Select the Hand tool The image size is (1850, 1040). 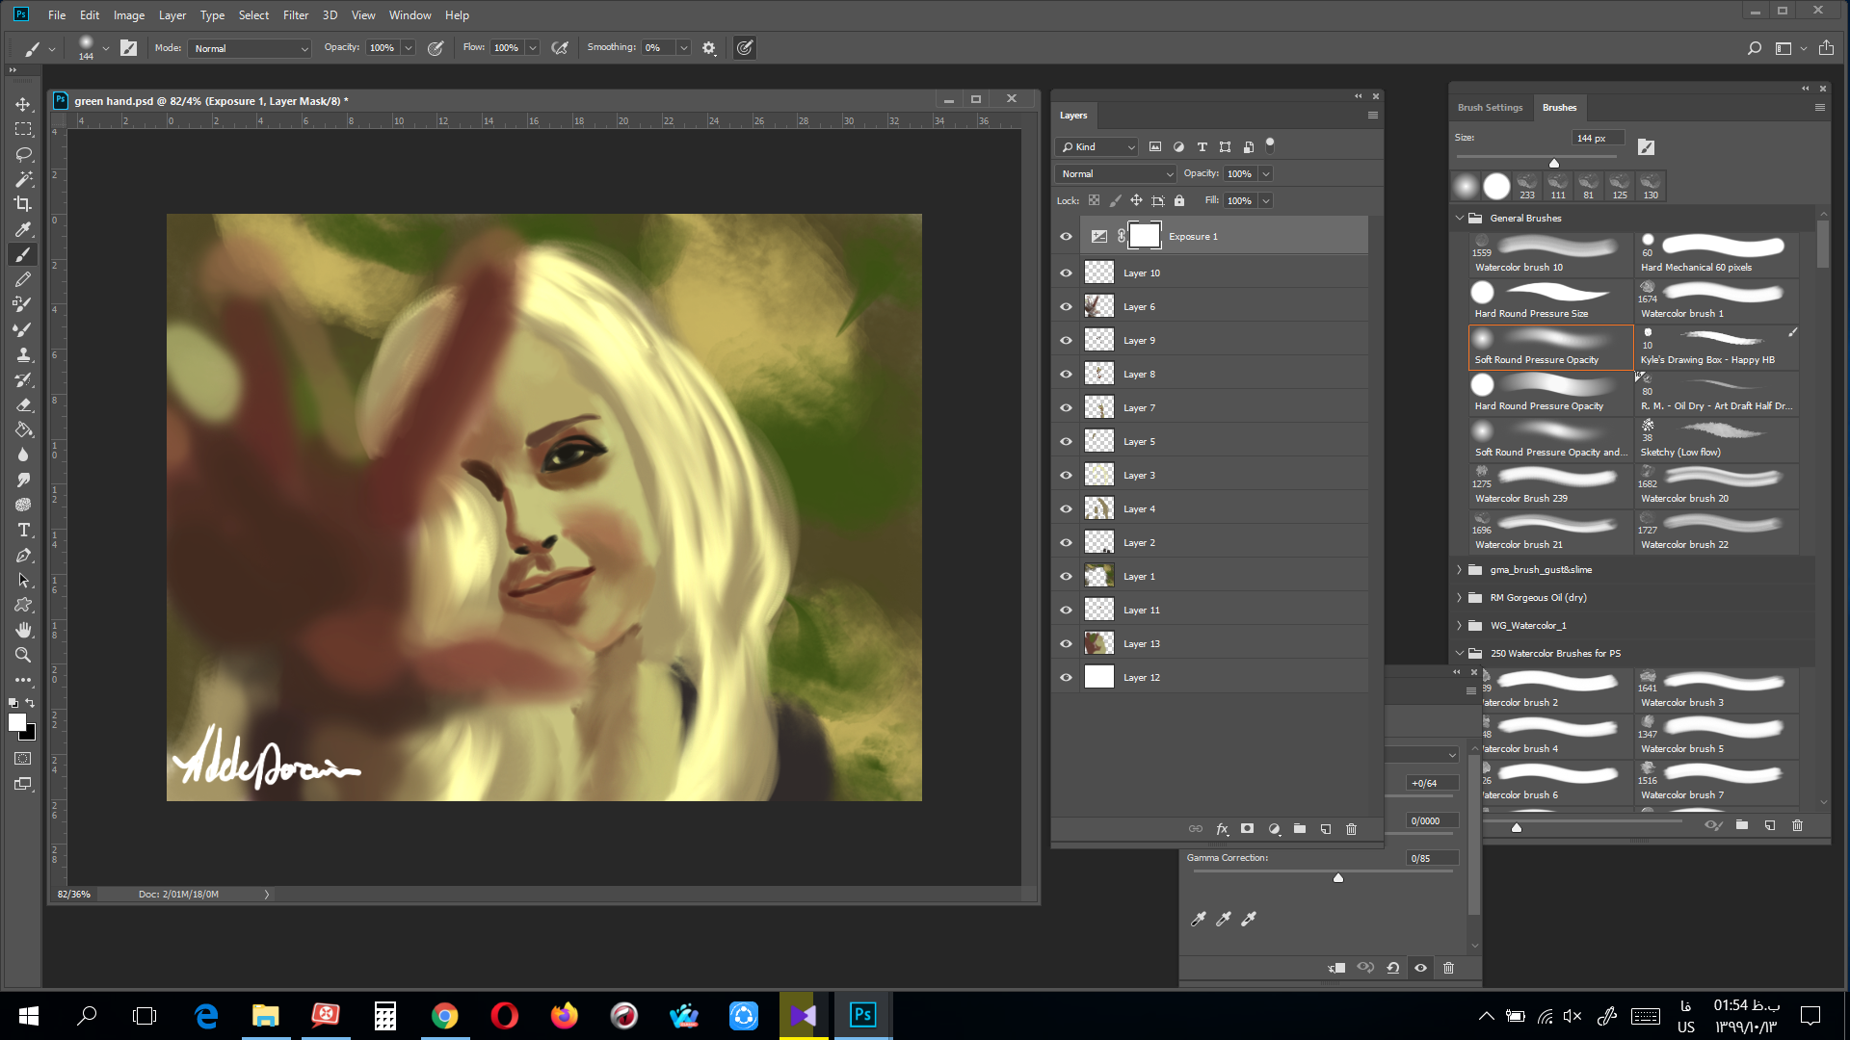coord(23,630)
